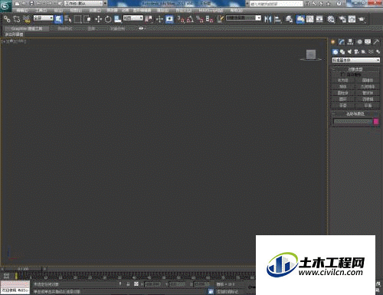The height and width of the screenshot is (295, 383).
Task: Open the Utilities hammer panel
Action: (x=376, y=41)
